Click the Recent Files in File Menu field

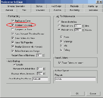[x=39, y=55]
